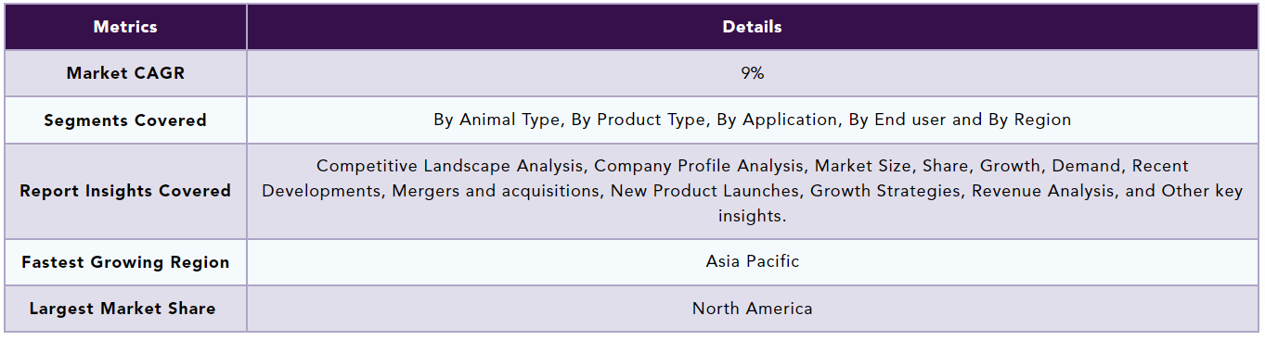Click the Details column header
The image size is (1265, 341).
(753, 27)
